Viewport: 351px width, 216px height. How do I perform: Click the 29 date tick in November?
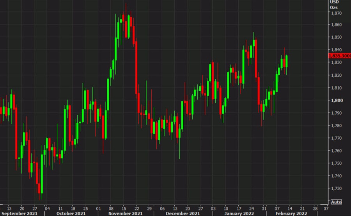point(149,209)
